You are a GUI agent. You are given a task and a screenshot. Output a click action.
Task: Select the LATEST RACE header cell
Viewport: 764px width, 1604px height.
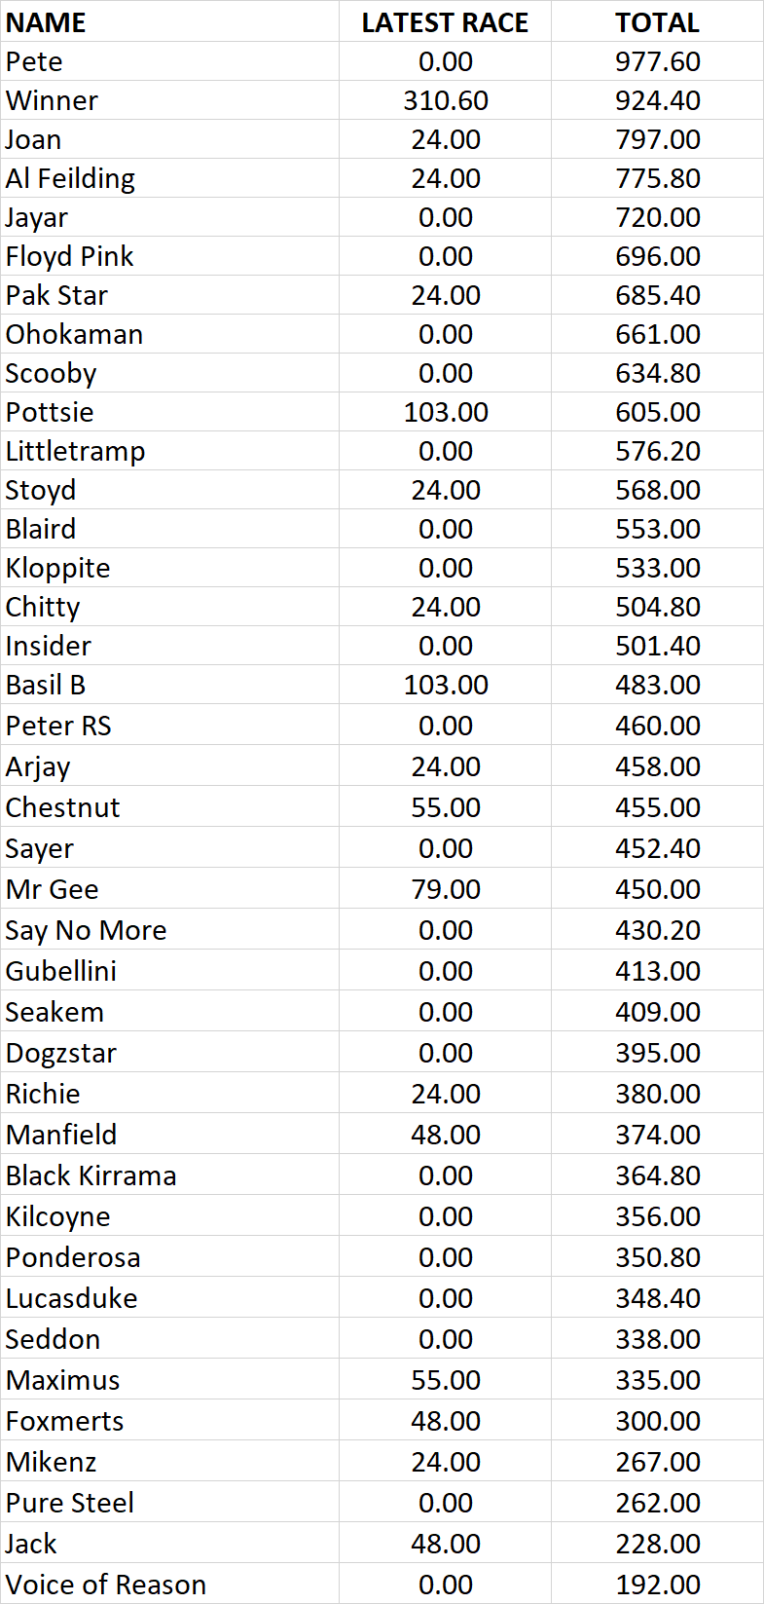pos(445,21)
